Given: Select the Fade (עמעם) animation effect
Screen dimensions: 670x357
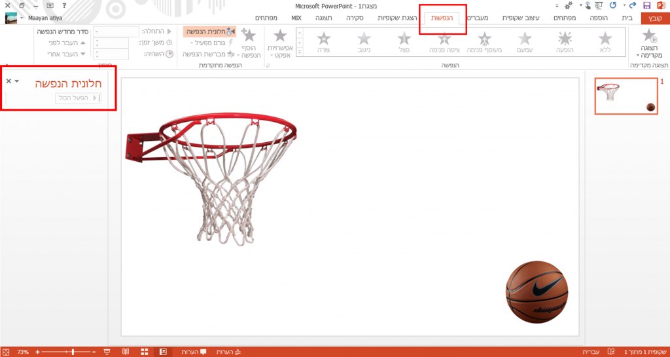Looking at the screenshot, I should click(524, 42).
